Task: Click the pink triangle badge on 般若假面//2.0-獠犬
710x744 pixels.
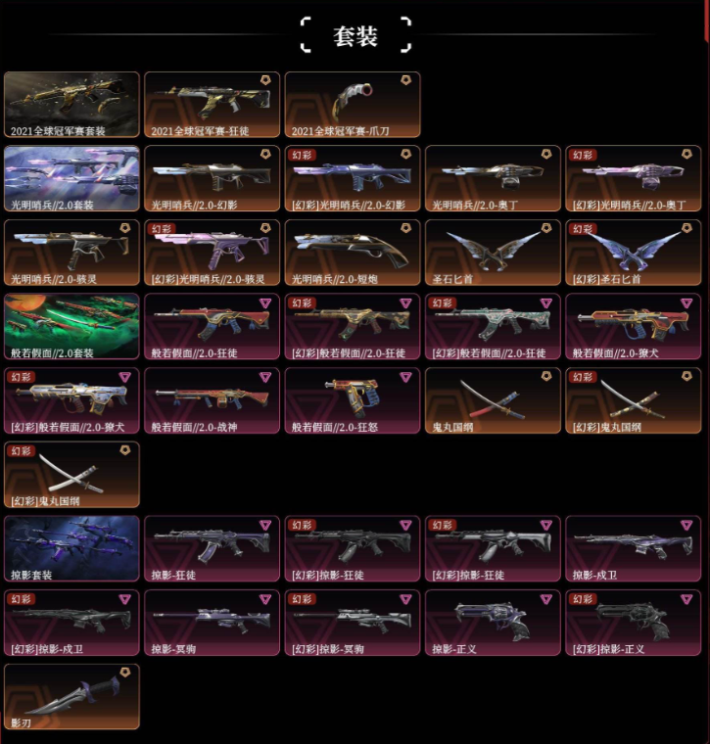Action: (x=686, y=302)
